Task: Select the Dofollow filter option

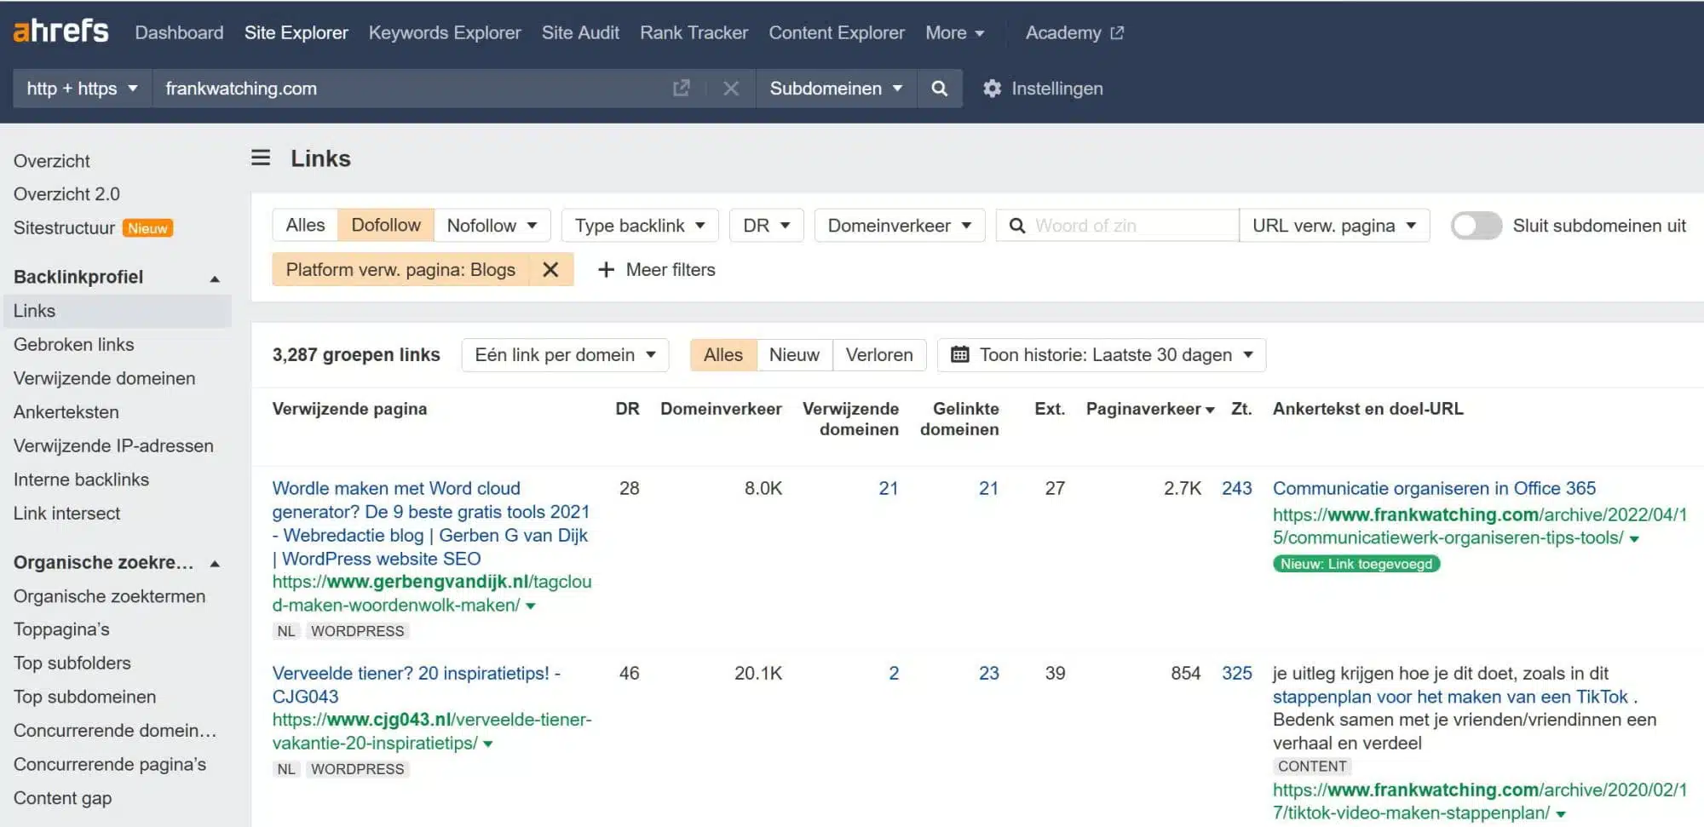Action: tap(385, 226)
